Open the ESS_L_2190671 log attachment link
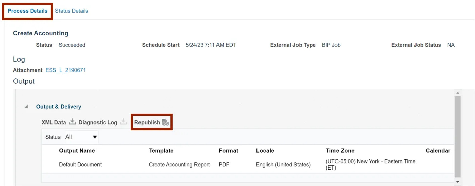This screenshot has width=475, height=186. click(66, 70)
